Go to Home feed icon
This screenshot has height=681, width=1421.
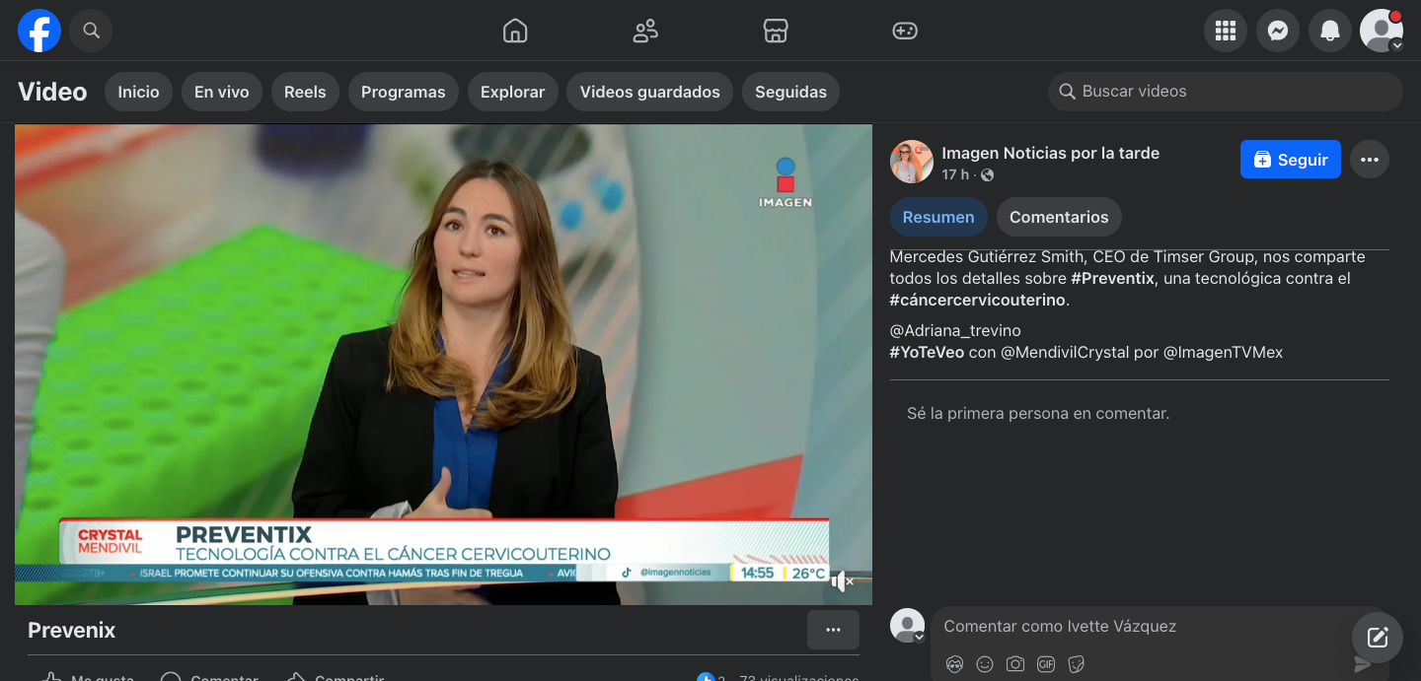pos(515,31)
